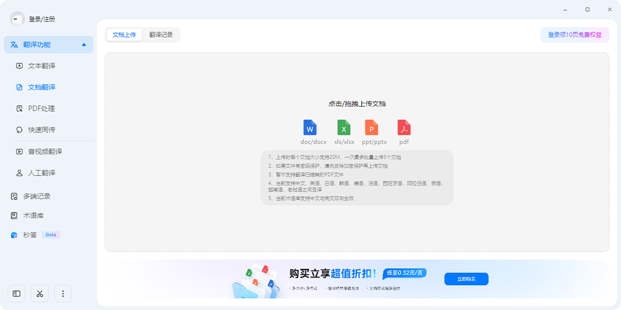
Task: Click the Word doc/docx file icon
Action: pos(310,127)
